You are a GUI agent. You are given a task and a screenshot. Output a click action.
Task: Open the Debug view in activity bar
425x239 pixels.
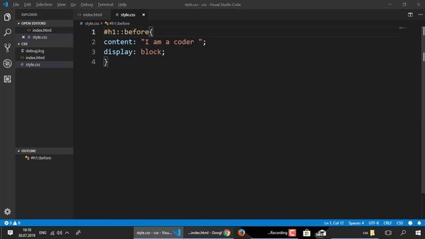(x=7, y=64)
